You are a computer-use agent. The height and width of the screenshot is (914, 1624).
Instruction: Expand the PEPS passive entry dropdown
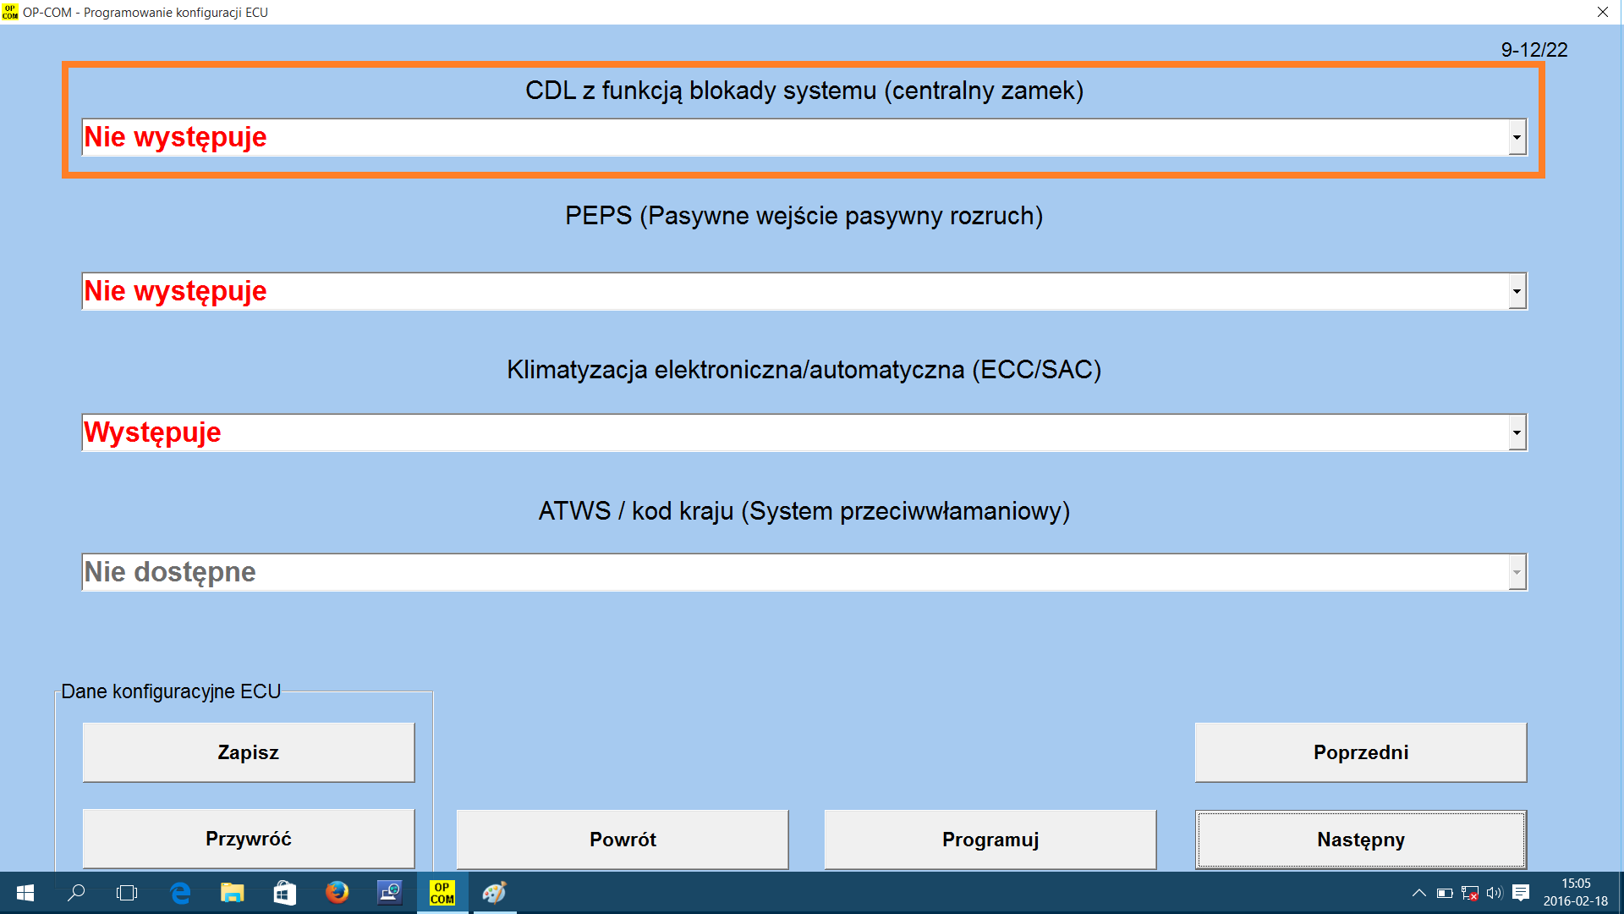coord(1517,291)
